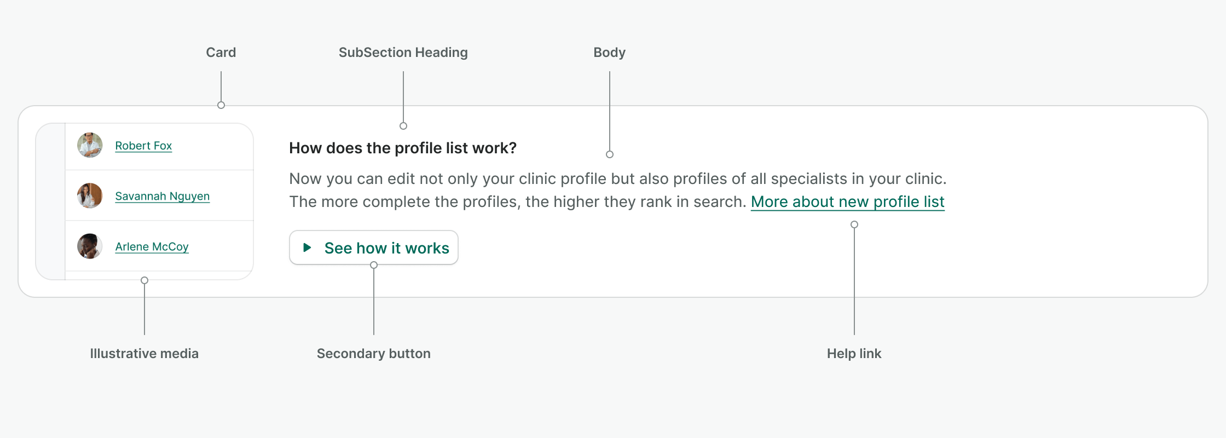Select the 'Card' annotation label
This screenshot has width=1226, height=438.
[221, 53]
